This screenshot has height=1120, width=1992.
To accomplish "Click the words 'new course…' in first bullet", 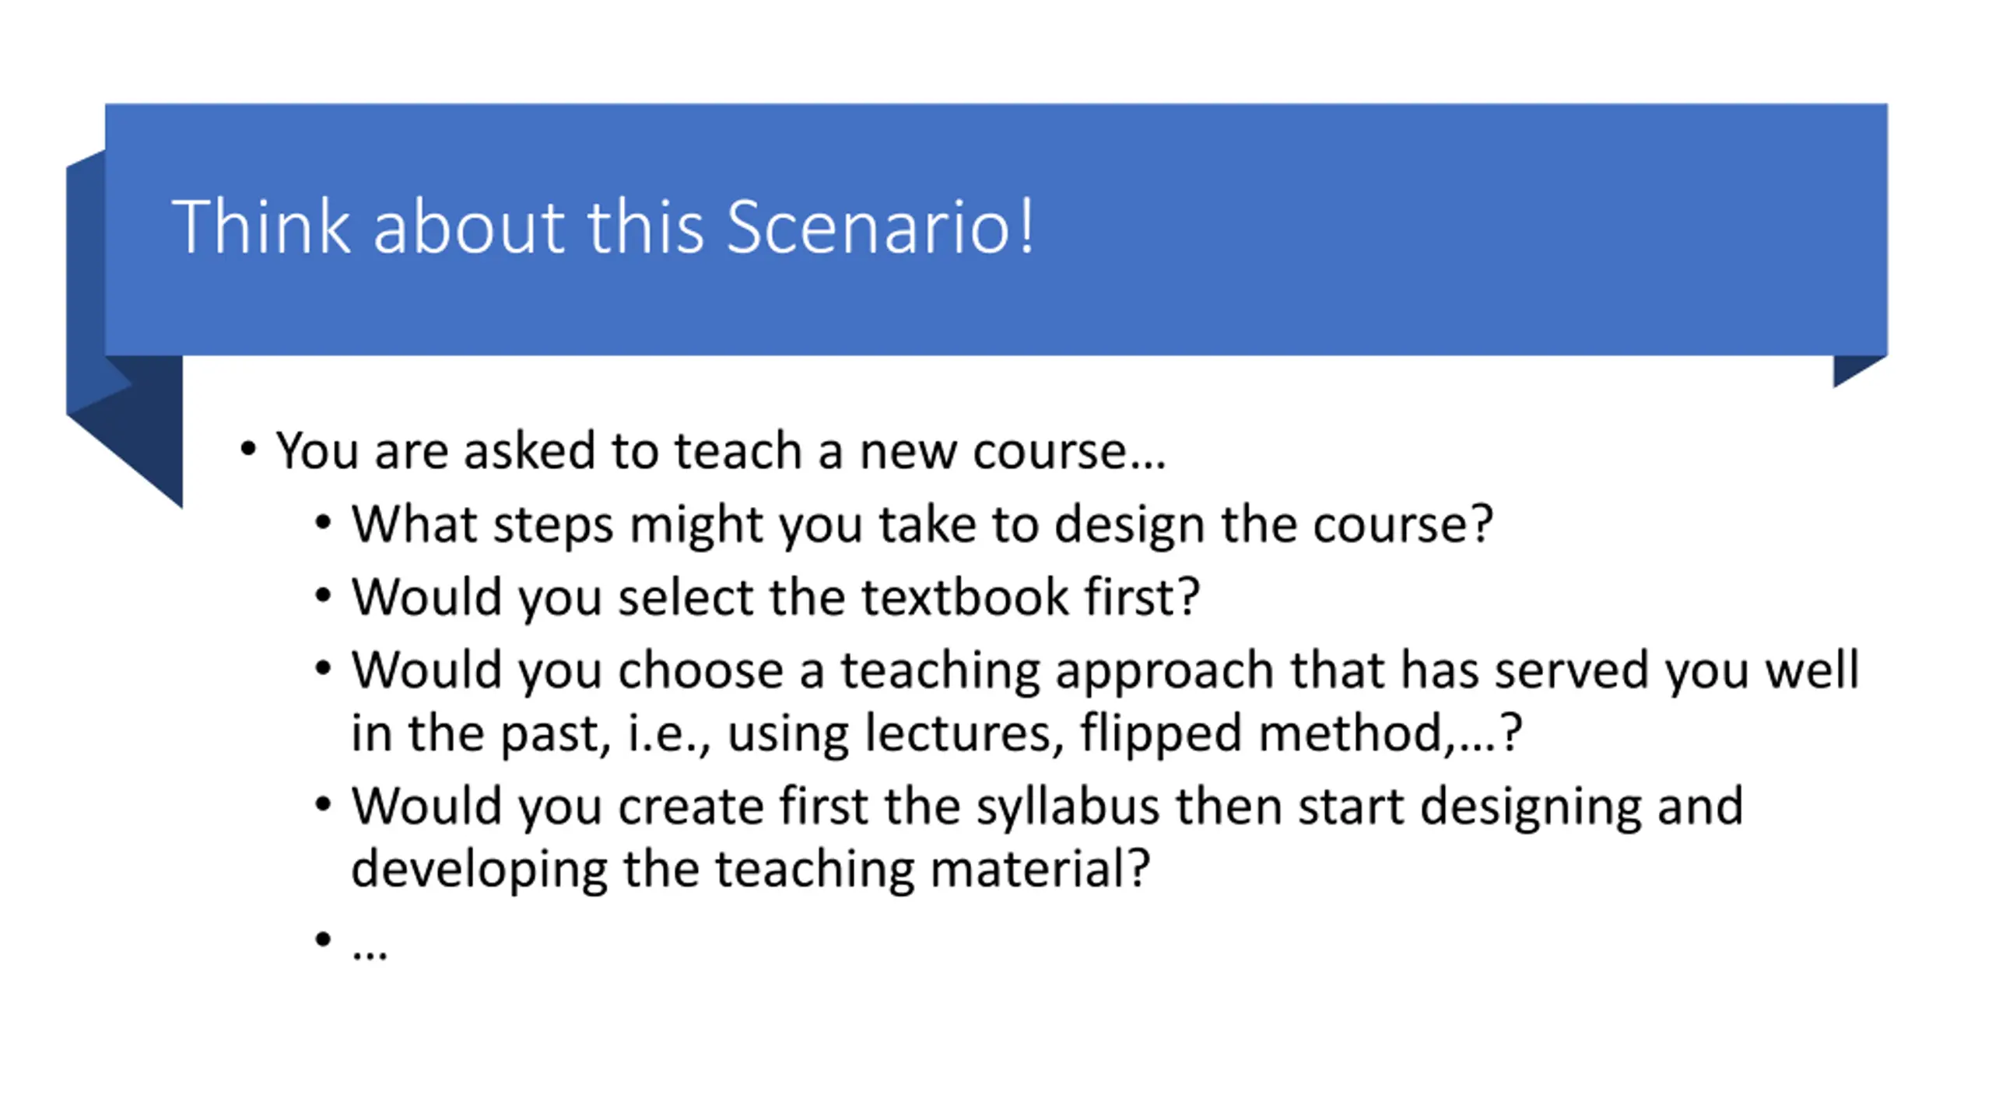I will [1012, 450].
